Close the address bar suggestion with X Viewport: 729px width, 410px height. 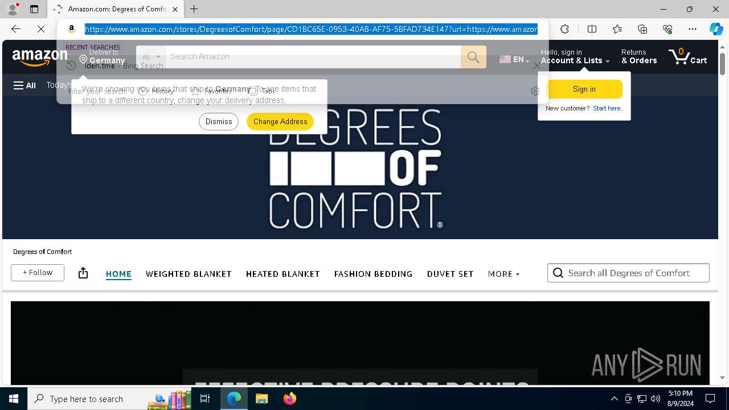pos(536,65)
